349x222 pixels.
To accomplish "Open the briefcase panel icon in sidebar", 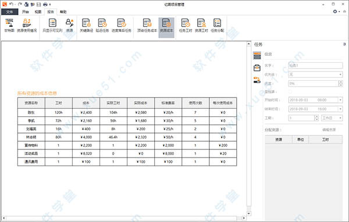I will (x=257, y=68).
